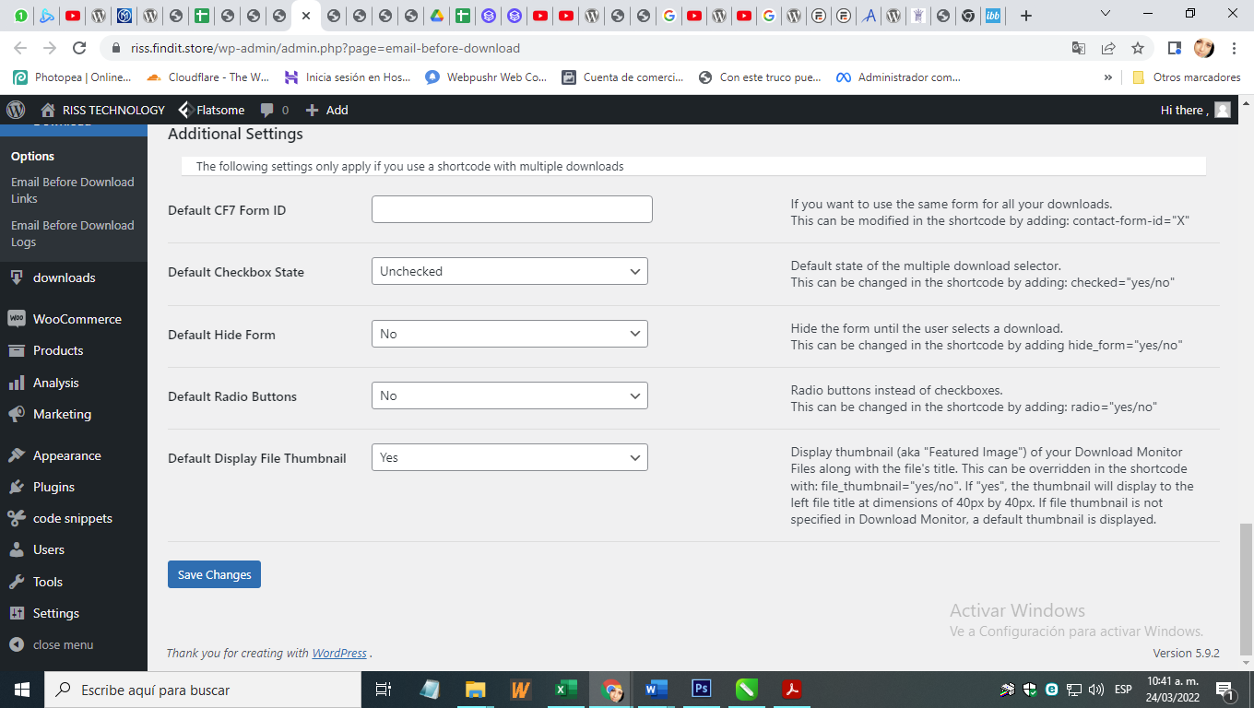Open File Explorer from taskbar
1254x708 pixels.
475,690
